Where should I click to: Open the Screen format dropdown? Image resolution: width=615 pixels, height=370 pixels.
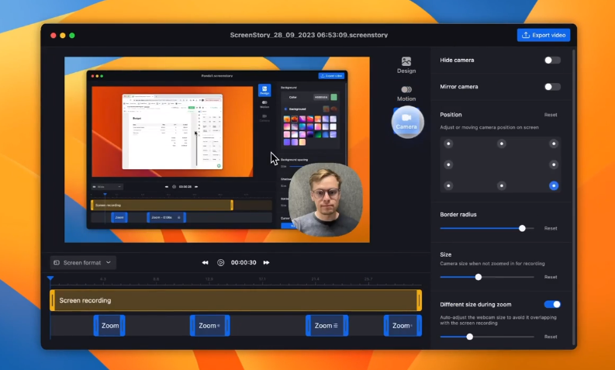click(x=83, y=262)
